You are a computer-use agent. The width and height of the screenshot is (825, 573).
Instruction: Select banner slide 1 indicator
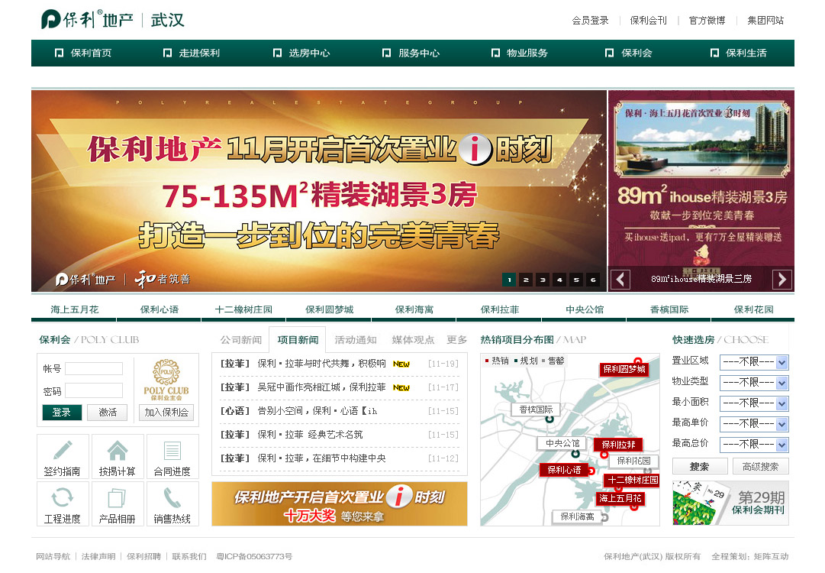pos(509,280)
